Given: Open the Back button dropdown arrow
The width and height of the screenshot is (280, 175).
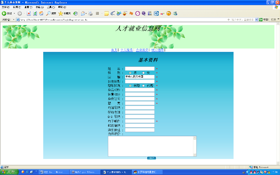Looking at the screenshot, I should [14, 13].
